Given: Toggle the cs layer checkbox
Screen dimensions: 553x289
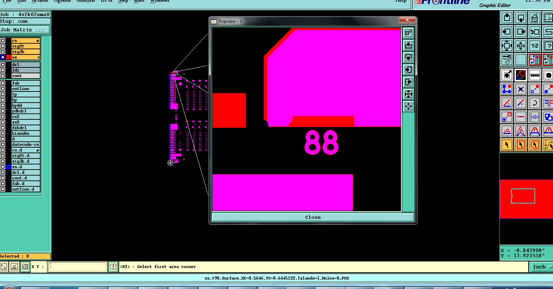Looking at the screenshot, I should tap(3, 40).
